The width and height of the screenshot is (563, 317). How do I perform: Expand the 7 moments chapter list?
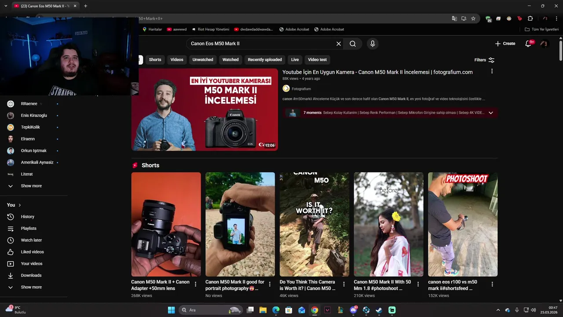point(491,113)
